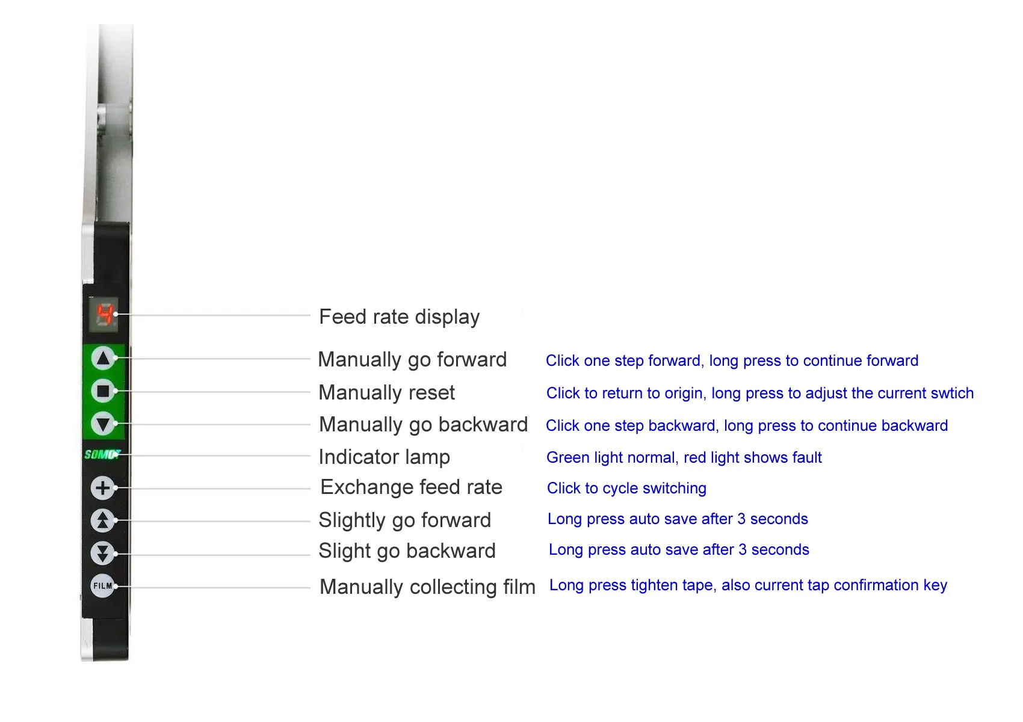
Task: Click the "Indicator lamp" label
Action: tap(384, 457)
